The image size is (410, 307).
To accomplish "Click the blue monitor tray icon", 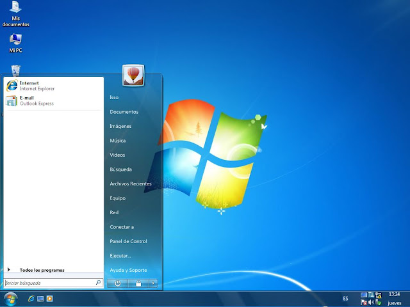I will pos(364,295).
